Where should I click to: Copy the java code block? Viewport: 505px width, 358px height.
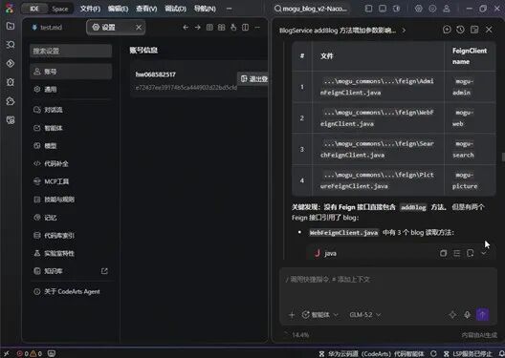(x=443, y=253)
